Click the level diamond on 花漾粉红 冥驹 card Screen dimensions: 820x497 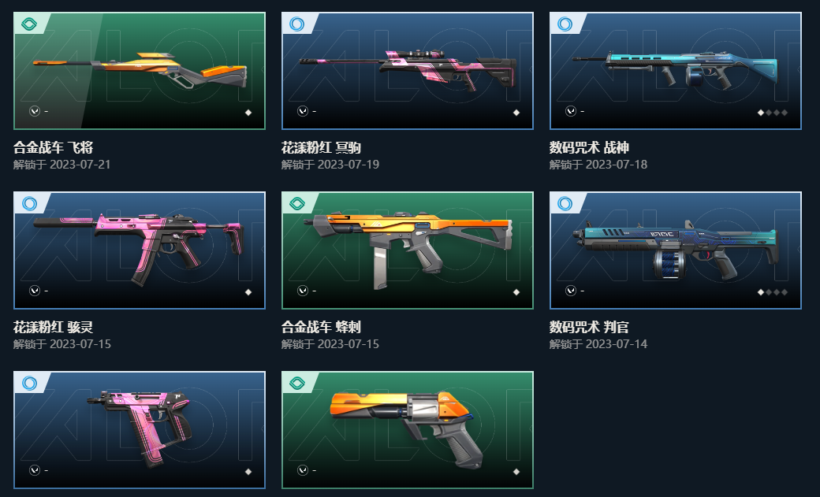[516, 113]
